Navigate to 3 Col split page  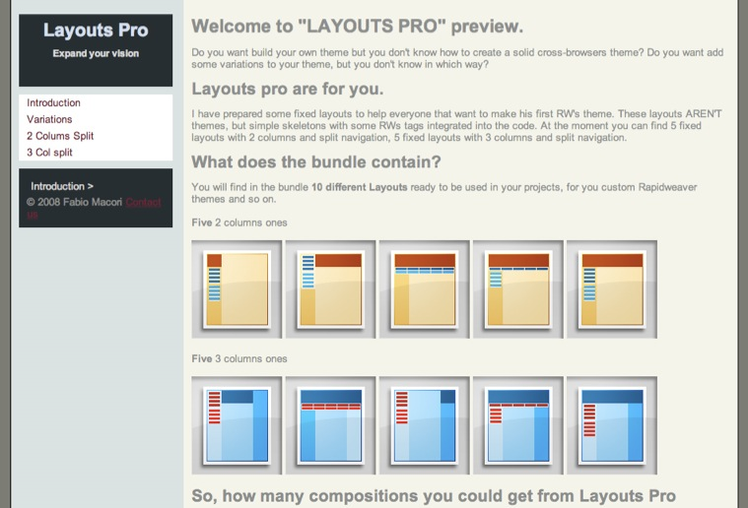(x=49, y=153)
